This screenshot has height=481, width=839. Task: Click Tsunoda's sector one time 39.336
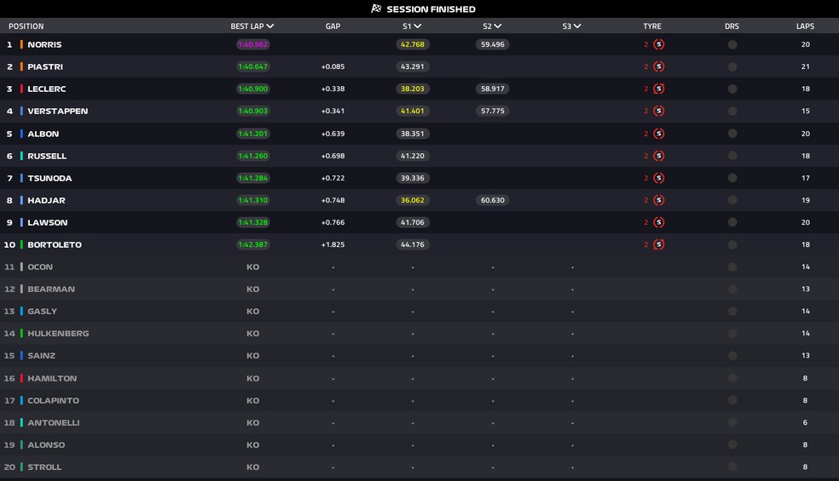click(413, 178)
